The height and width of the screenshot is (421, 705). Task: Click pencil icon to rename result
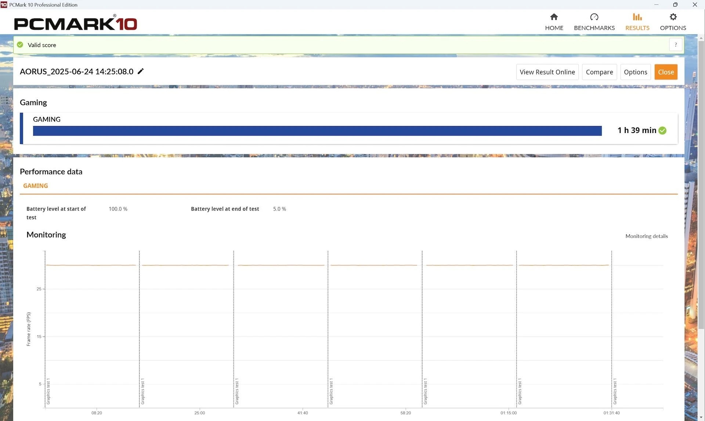click(x=141, y=71)
